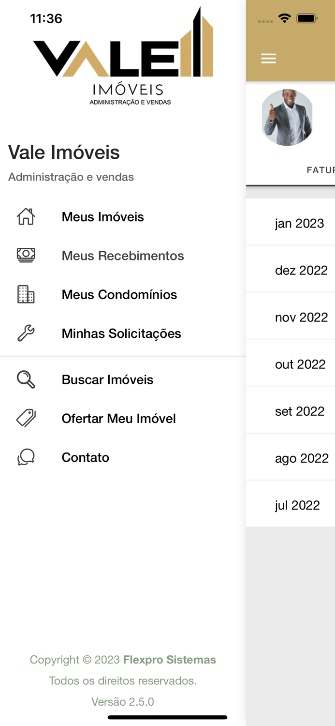The image size is (335, 726).
Task: Tap the hamburger menu icon
Action: pyautogui.click(x=268, y=58)
